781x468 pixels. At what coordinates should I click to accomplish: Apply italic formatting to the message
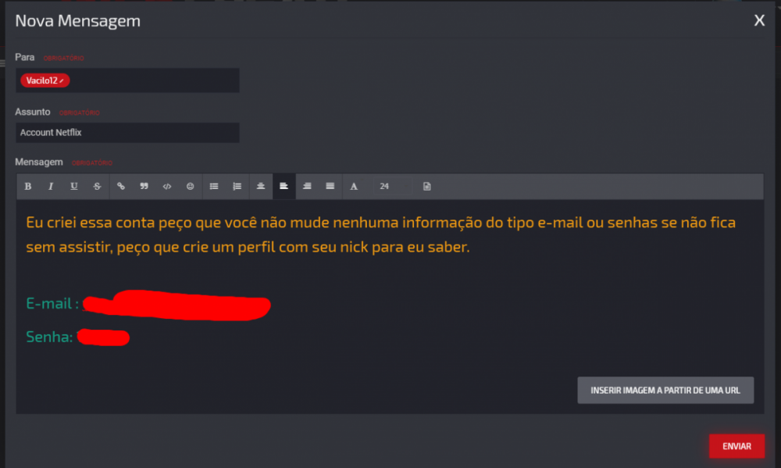(51, 187)
